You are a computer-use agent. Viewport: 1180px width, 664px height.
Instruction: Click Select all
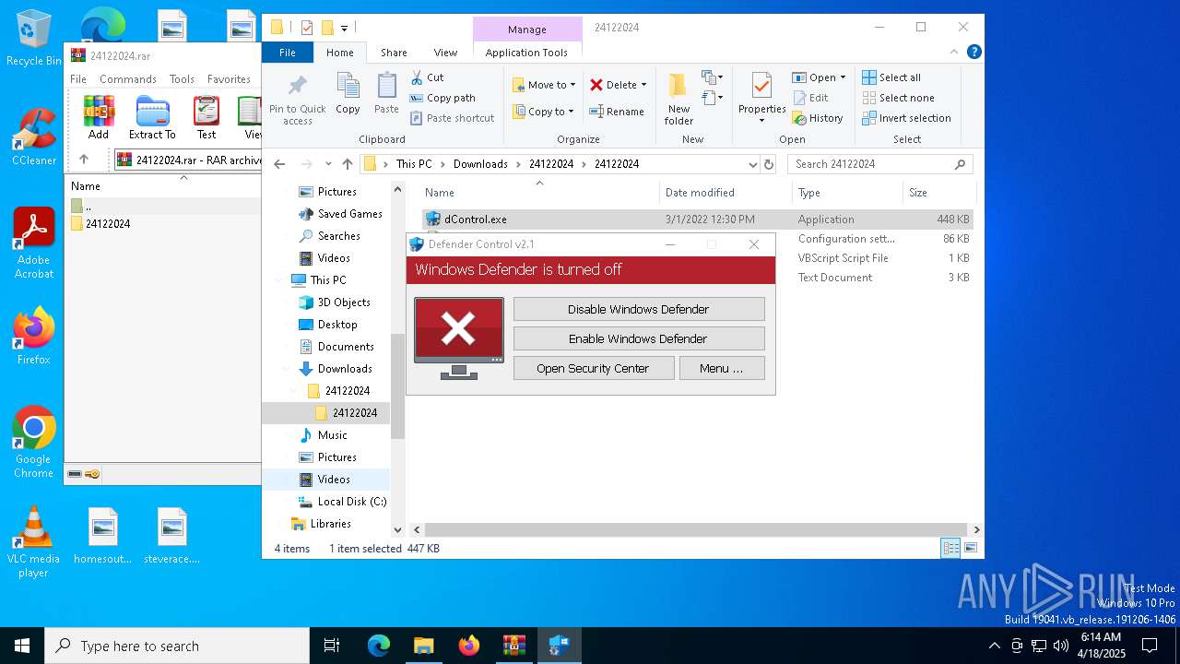(891, 77)
